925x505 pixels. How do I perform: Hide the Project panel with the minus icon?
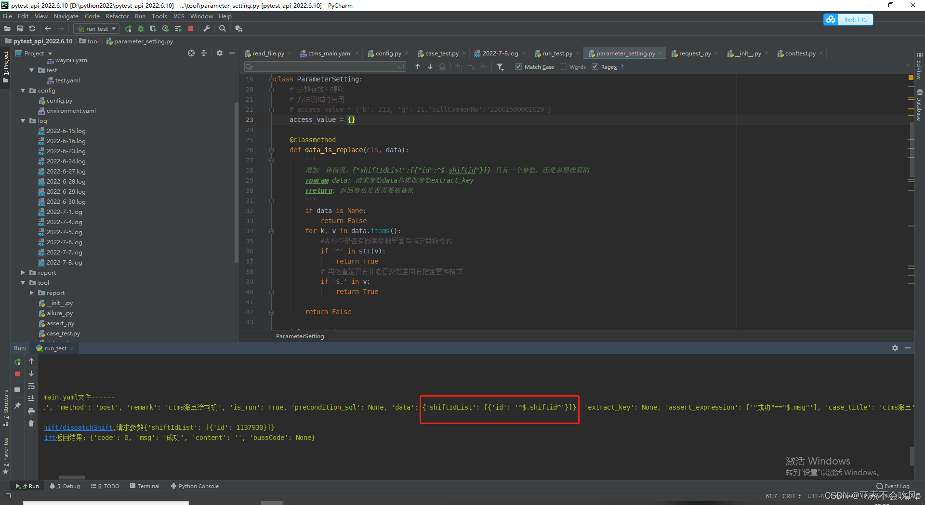pos(232,53)
